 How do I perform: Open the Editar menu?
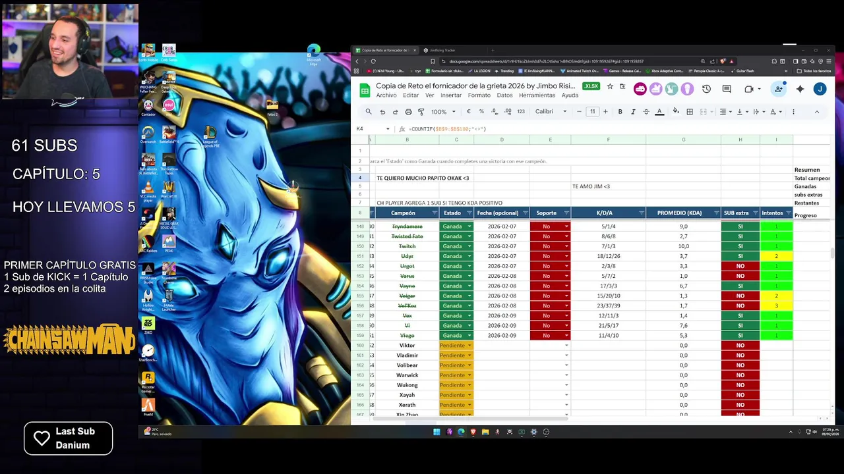click(411, 95)
